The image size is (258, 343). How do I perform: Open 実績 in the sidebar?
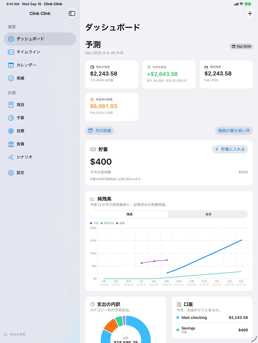point(40,78)
